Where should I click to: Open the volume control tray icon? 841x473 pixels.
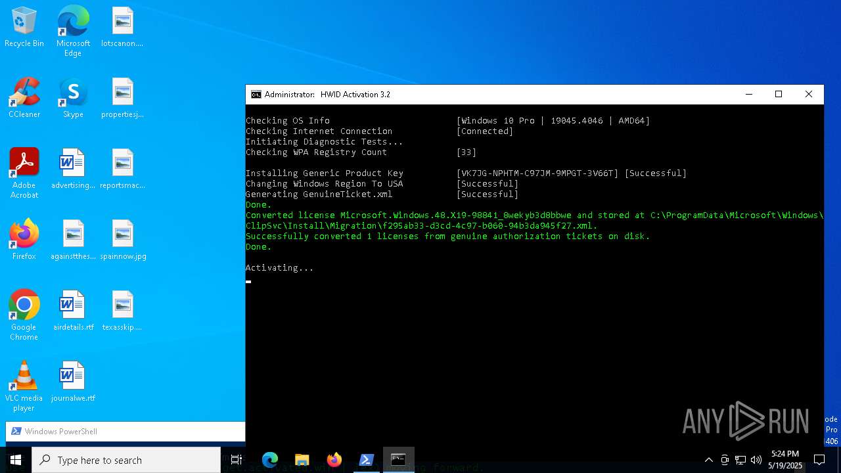pyautogui.click(x=756, y=460)
